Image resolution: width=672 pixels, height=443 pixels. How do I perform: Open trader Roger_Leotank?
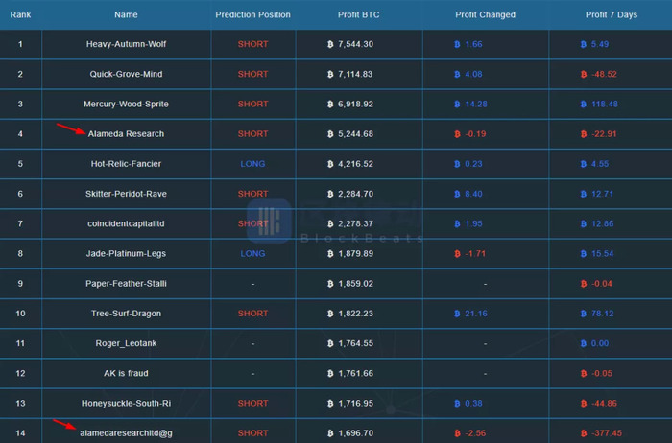tap(126, 343)
